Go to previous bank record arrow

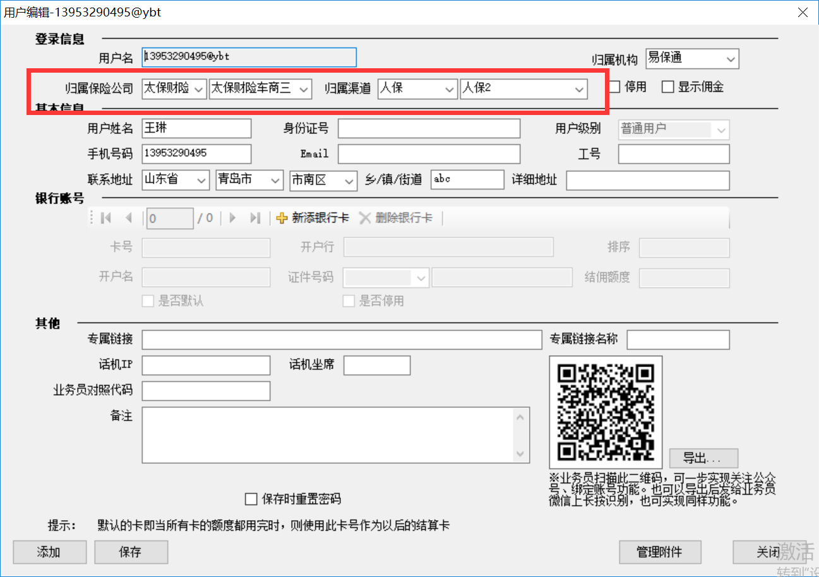pyautogui.click(x=129, y=218)
